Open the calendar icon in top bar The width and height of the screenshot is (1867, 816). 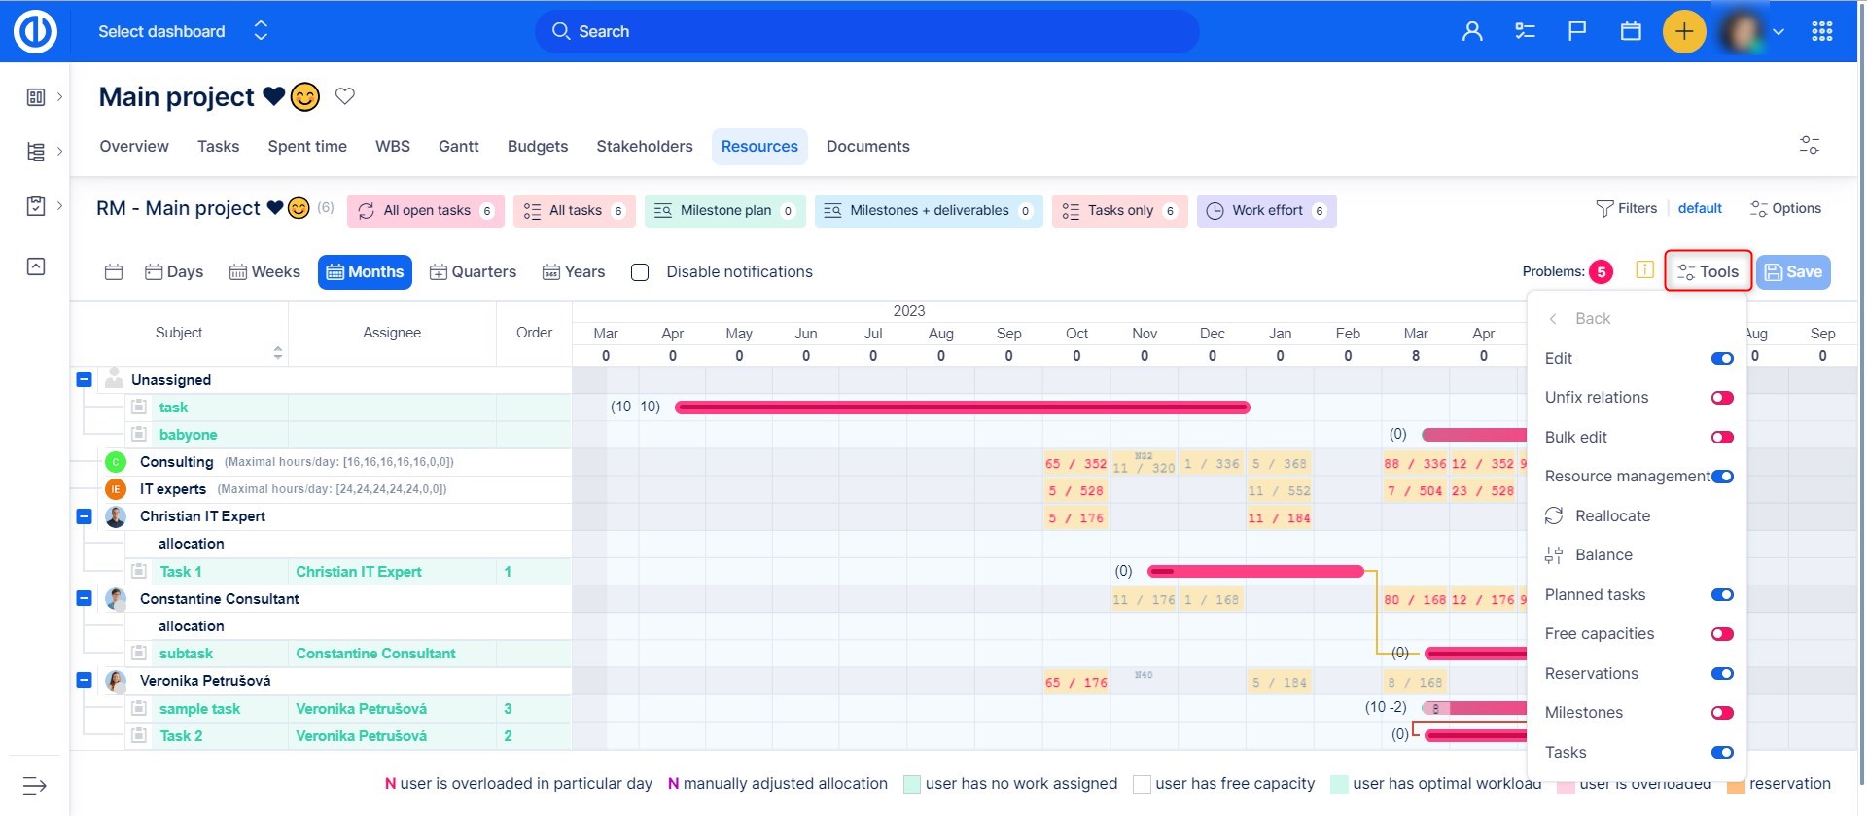click(x=1631, y=31)
